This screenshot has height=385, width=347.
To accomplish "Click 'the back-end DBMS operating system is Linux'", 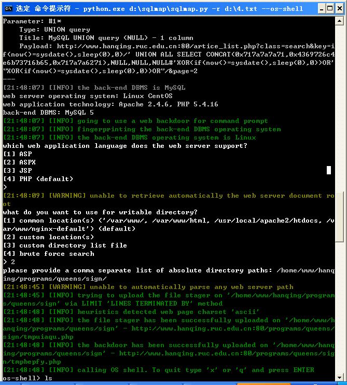I will [x=129, y=137].
